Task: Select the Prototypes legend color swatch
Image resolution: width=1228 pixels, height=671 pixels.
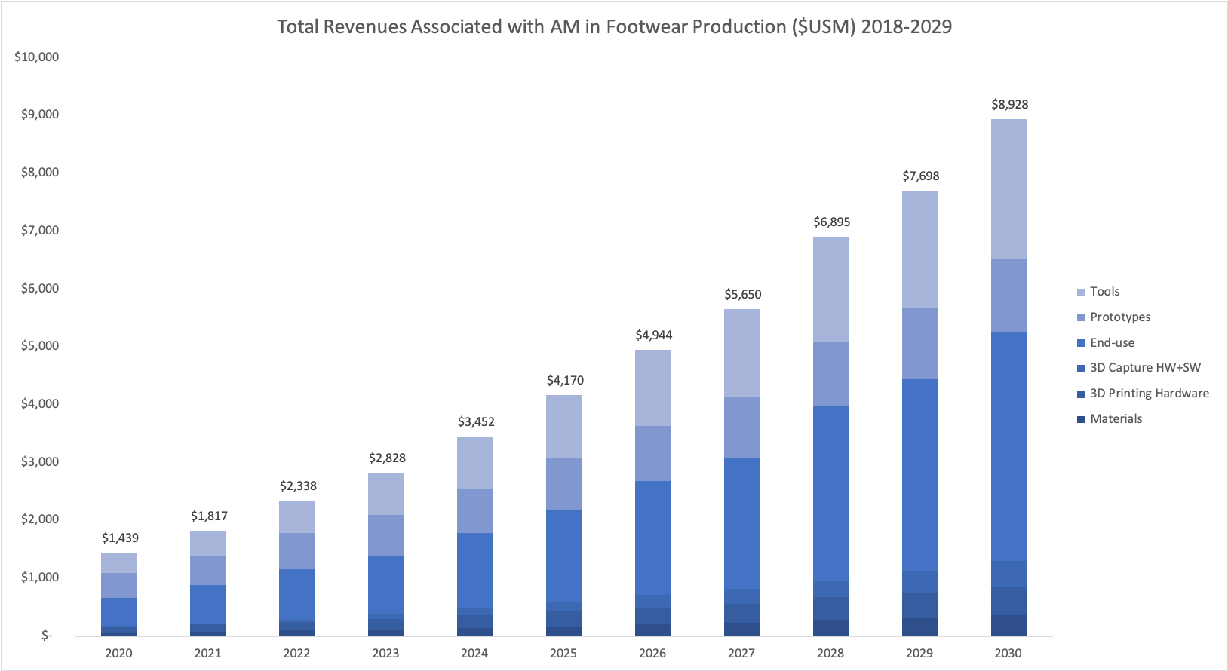Action: tap(1081, 317)
